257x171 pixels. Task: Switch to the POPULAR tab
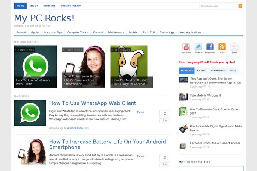click(187, 71)
